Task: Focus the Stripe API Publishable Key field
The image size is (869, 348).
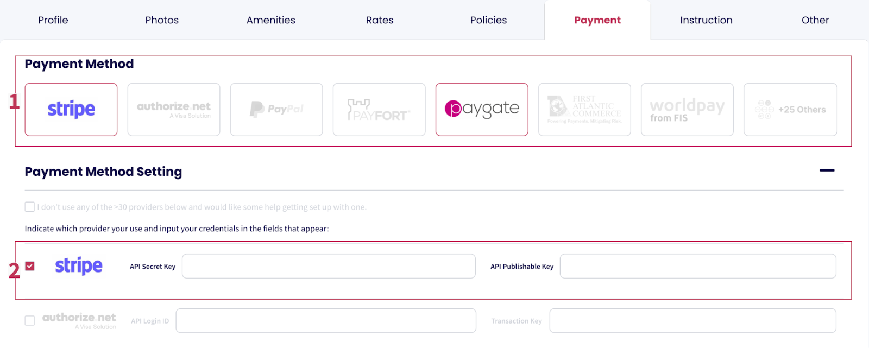Action: [698, 266]
